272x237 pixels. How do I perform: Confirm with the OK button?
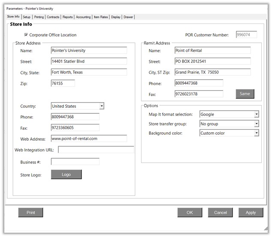coord(190,213)
